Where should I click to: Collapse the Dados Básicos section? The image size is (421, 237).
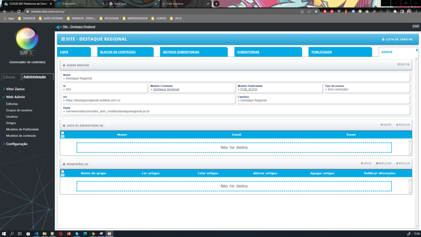coord(64,65)
